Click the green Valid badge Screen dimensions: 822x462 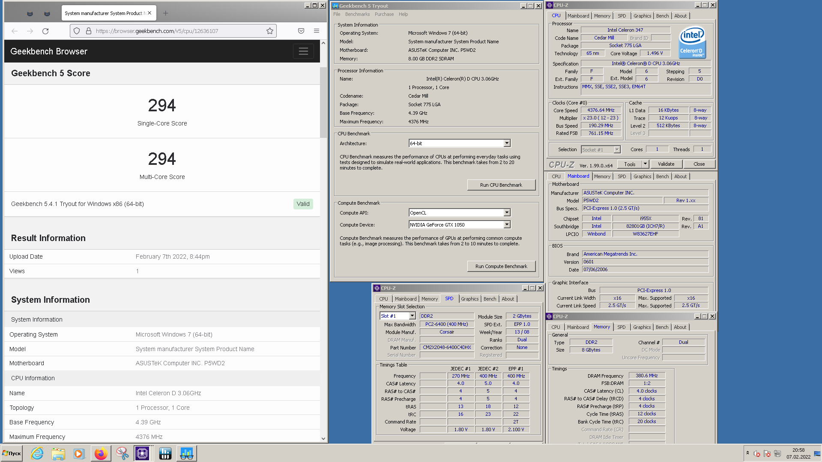pos(303,204)
